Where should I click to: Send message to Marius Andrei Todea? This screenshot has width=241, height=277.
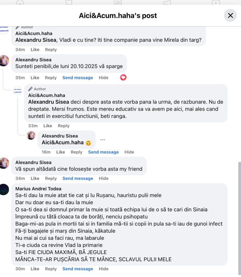click(78, 269)
